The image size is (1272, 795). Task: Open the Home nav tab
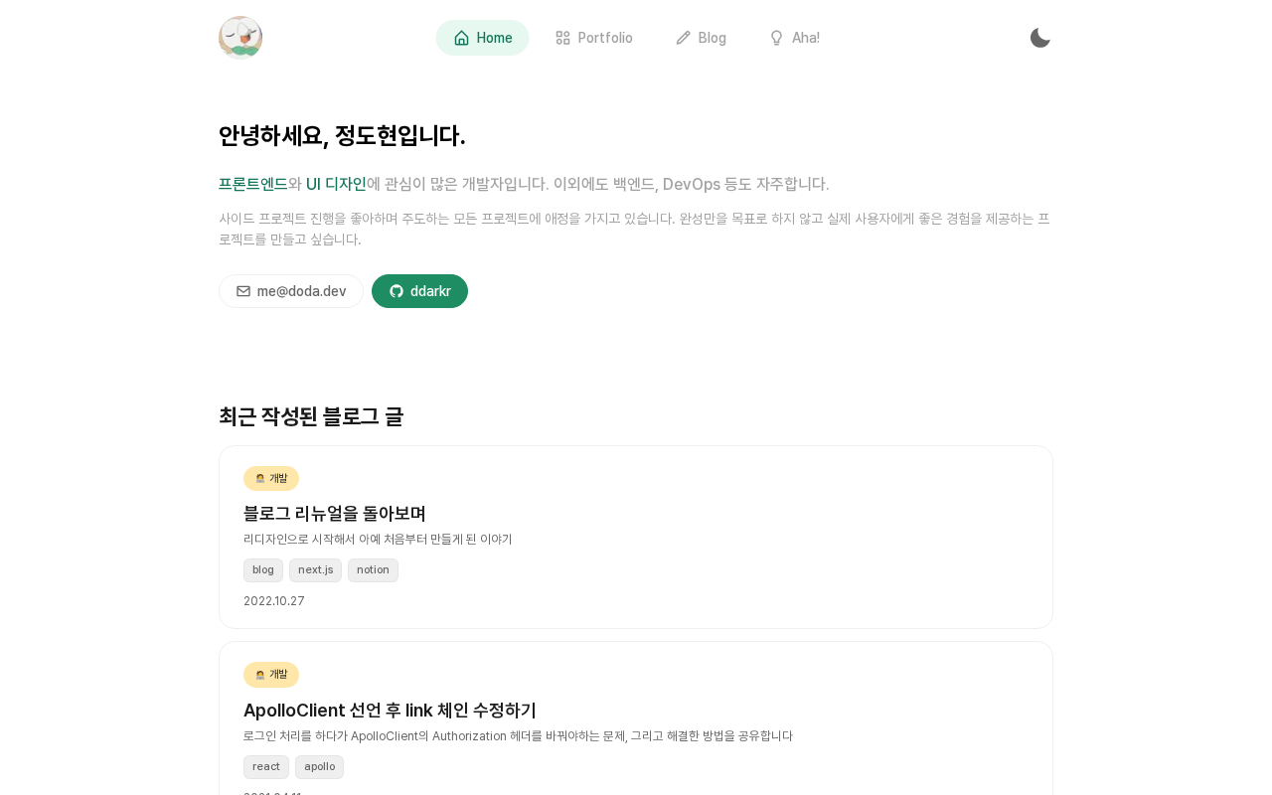tap(483, 38)
